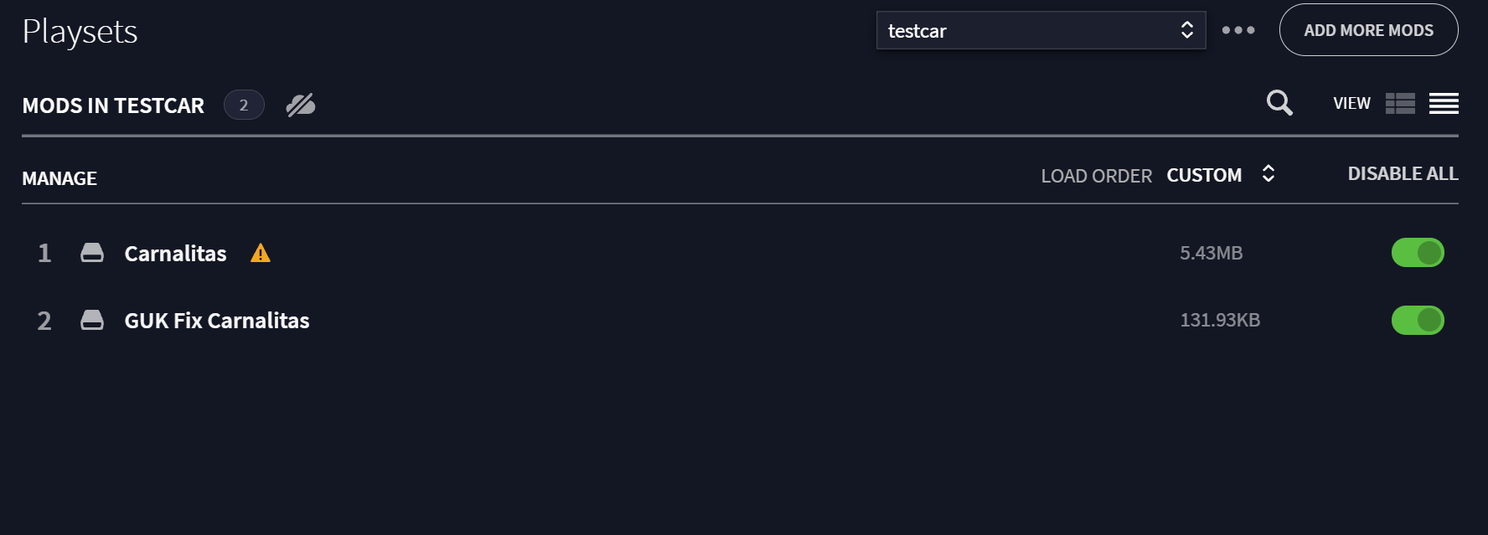The image size is (1488, 535).
Task: Switch to detailed list view icon
Action: [x=1400, y=103]
